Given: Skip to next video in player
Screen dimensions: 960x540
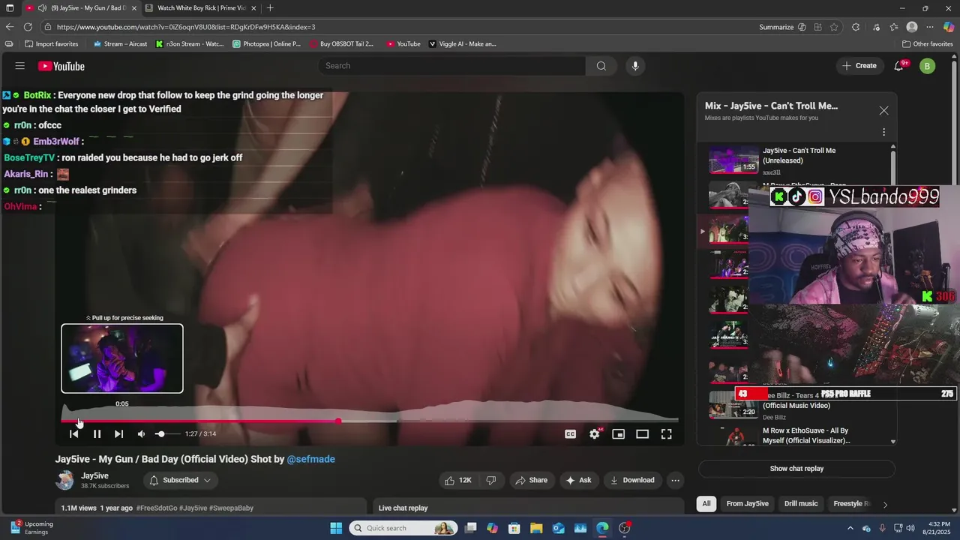Looking at the screenshot, I should [118, 433].
